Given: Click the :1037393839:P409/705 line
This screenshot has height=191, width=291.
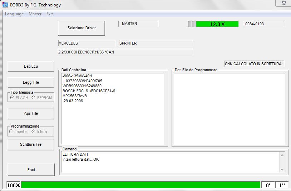Looking at the screenshot, I should 82,81.
